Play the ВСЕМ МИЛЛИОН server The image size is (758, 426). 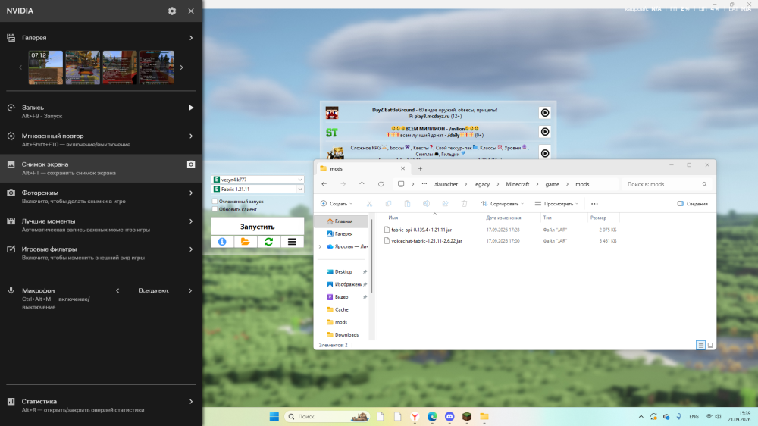click(545, 132)
